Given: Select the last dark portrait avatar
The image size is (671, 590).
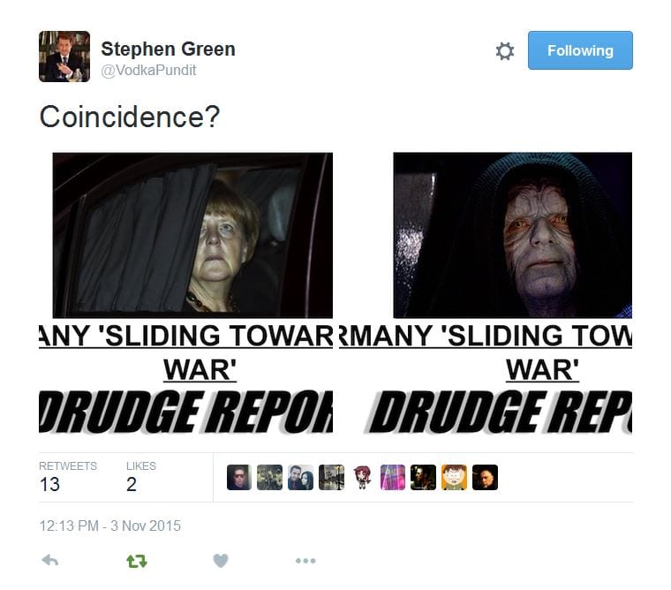Looking at the screenshot, I should 485,477.
